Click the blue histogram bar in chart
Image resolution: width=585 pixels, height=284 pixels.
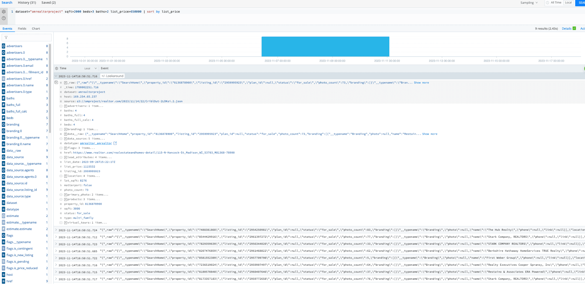pyautogui.click(x=325, y=47)
